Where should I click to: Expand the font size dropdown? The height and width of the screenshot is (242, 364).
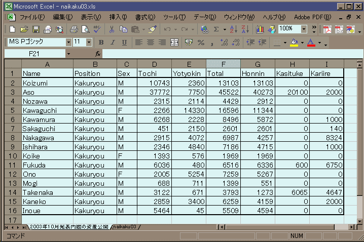point(89,43)
